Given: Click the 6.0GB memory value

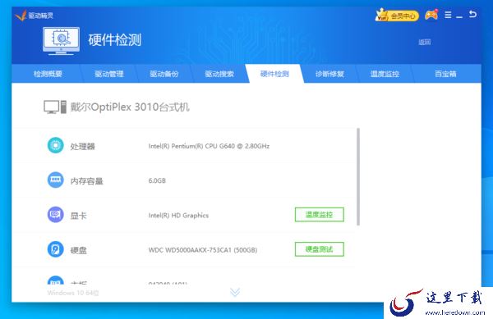Looking at the screenshot, I should click(x=157, y=180).
